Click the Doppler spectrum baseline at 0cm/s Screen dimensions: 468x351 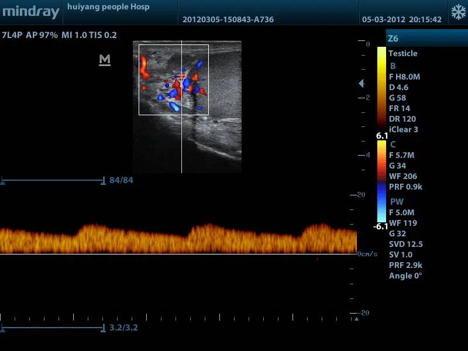175,254
